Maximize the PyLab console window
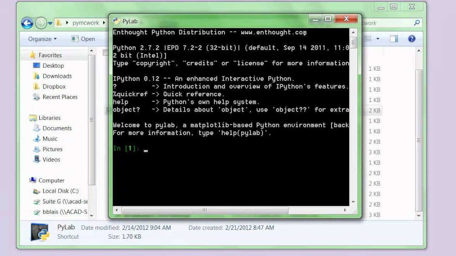 (328, 19)
